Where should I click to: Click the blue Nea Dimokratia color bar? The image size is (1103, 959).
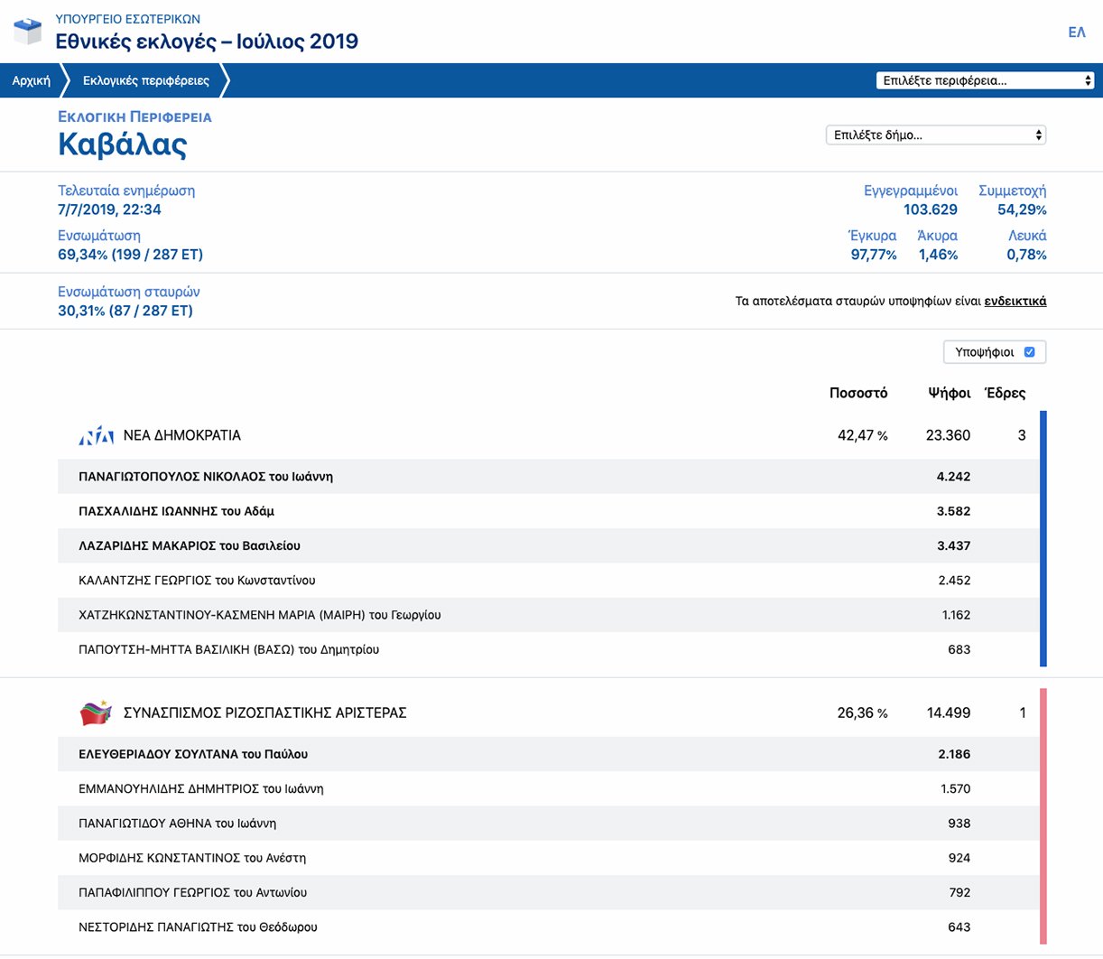[1043, 539]
